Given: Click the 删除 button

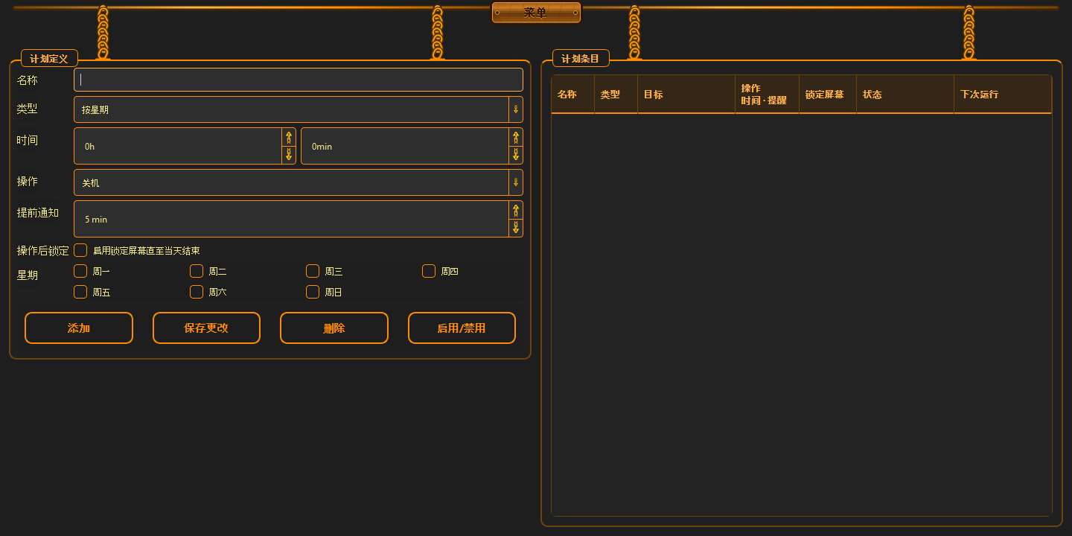Looking at the screenshot, I should [x=334, y=328].
